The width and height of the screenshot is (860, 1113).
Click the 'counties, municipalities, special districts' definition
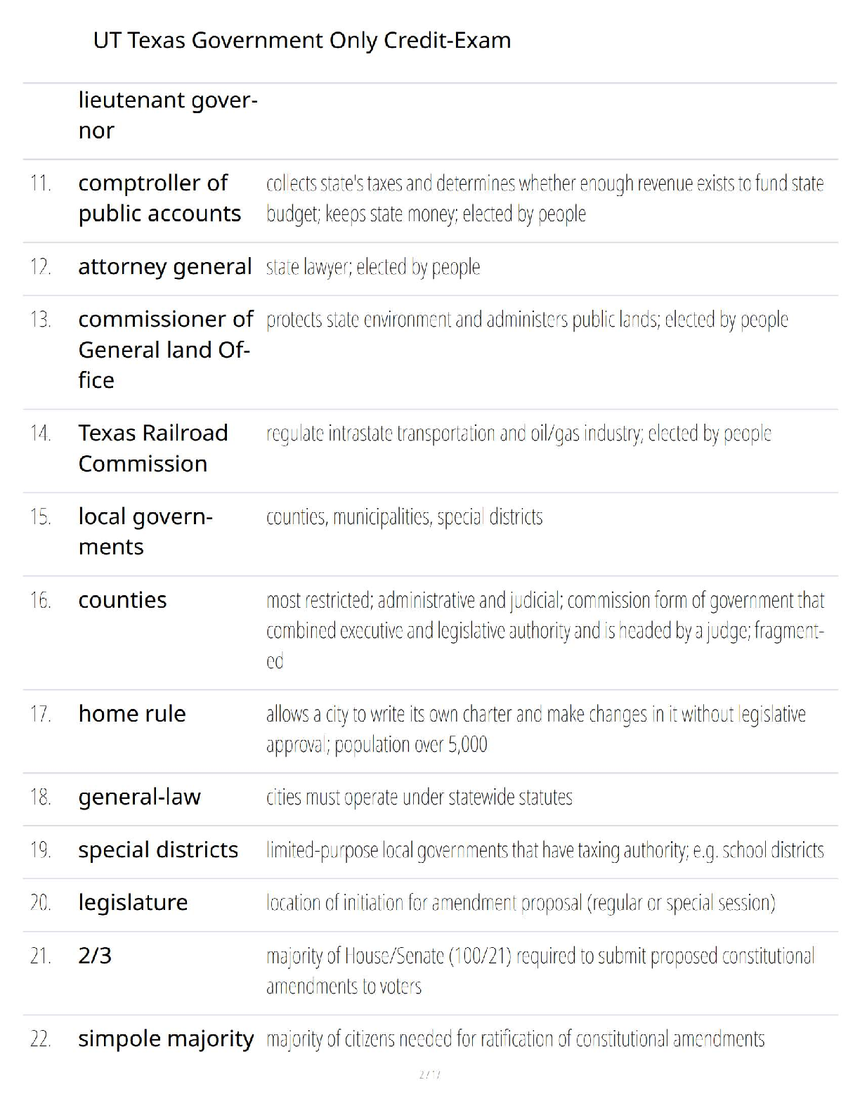[404, 517]
